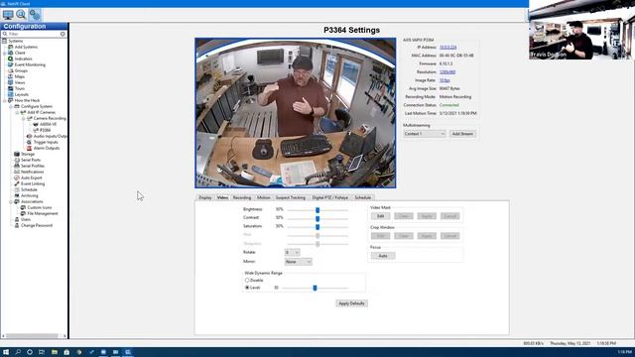Open Serial Ports in the tree
This screenshot has width=635, height=357.
(31, 160)
